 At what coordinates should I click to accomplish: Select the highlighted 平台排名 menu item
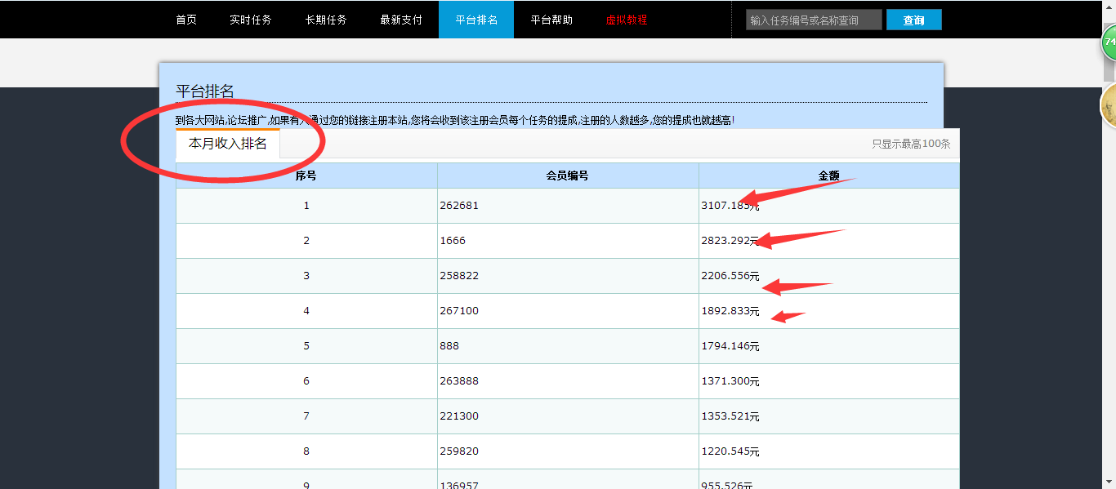click(x=476, y=20)
